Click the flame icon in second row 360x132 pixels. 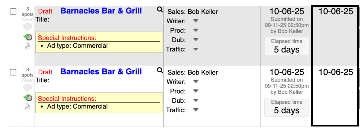[x=28, y=107]
